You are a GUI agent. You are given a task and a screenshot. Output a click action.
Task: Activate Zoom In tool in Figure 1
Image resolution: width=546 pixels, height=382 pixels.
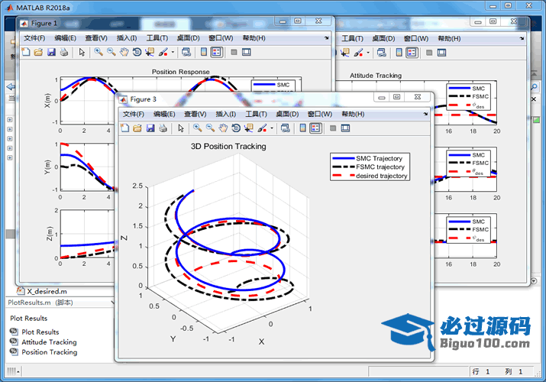coord(99,52)
